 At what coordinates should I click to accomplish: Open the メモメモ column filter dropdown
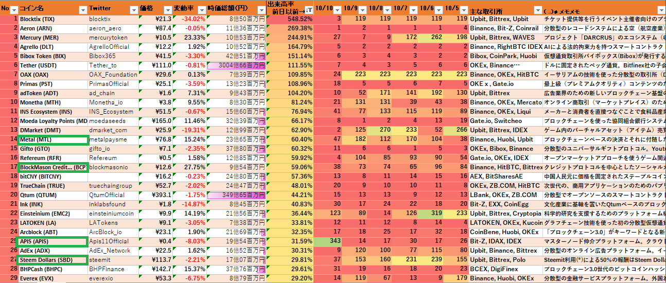click(659, 10)
